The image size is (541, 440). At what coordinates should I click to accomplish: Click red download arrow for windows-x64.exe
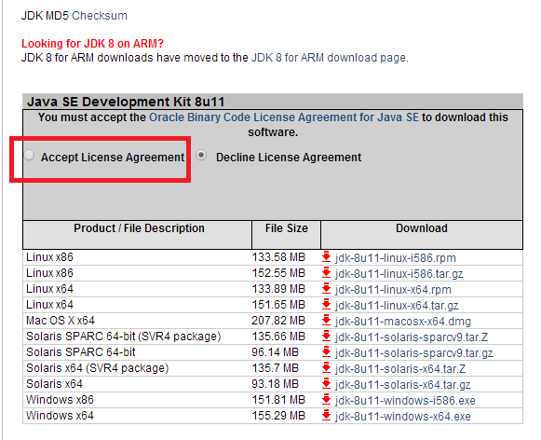tap(327, 416)
